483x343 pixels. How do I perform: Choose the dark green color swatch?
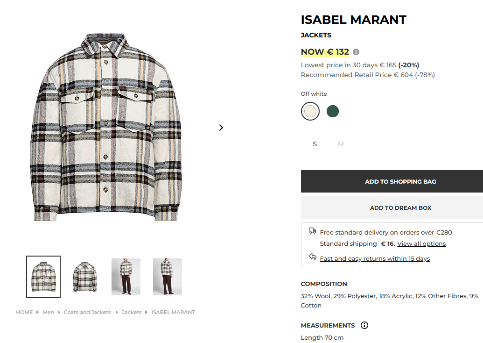point(333,111)
